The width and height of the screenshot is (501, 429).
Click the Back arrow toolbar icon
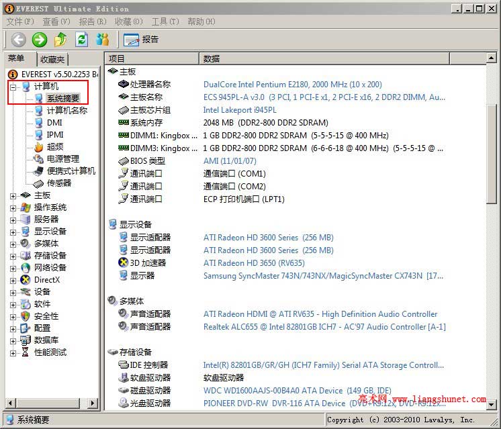[19, 40]
